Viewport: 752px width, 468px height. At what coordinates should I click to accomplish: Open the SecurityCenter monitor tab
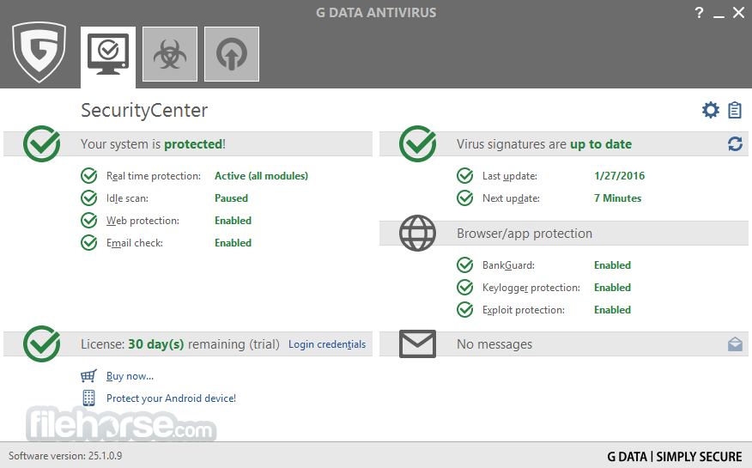[108, 57]
